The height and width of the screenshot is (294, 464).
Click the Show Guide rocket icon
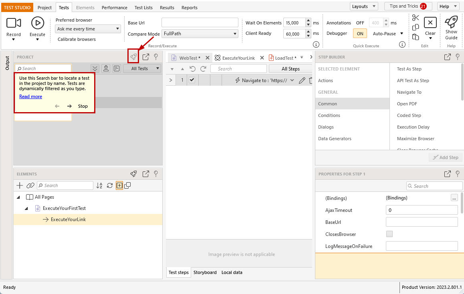451,22
